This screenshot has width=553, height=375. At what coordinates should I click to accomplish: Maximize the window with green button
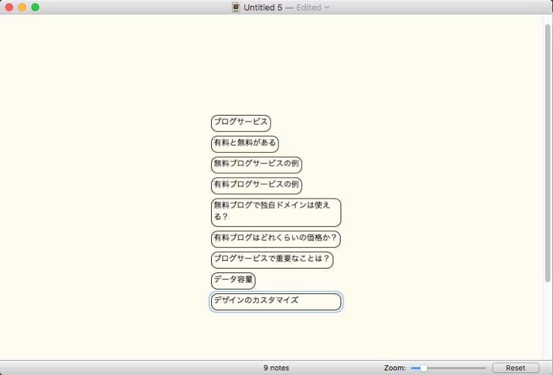pos(35,7)
